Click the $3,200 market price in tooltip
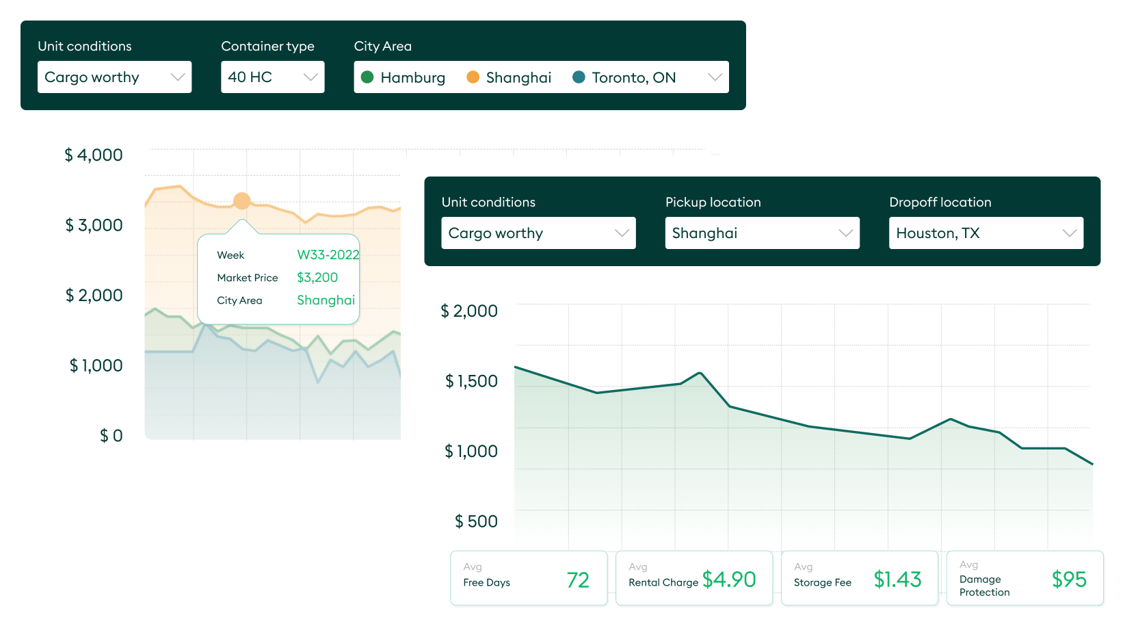 pyautogui.click(x=317, y=278)
